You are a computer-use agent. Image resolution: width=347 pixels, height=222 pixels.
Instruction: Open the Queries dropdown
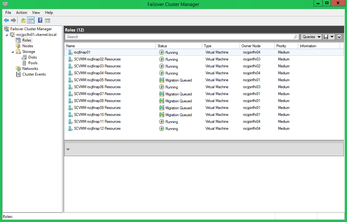(x=311, y=37)
